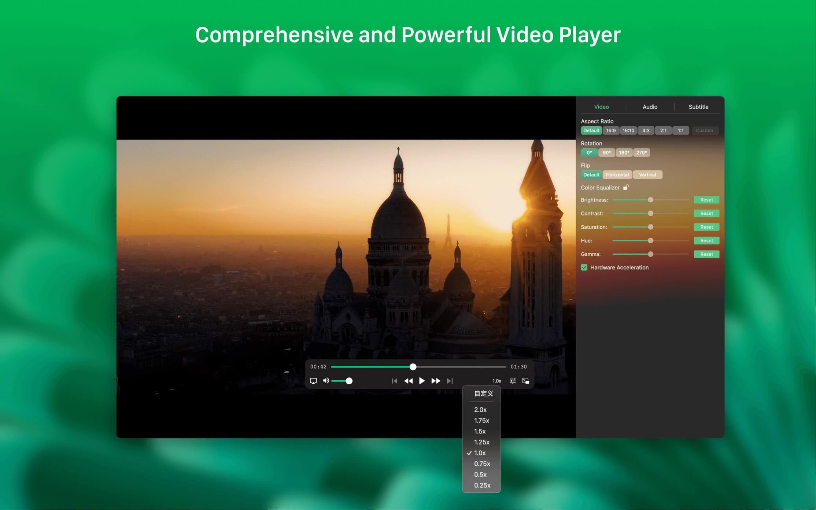This screenshot has height=510, width=816.
Task: Reset the Brightness value
Action: 706,200
